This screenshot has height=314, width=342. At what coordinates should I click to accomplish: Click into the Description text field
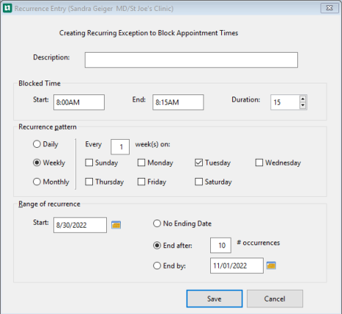[x=191, y=60]
